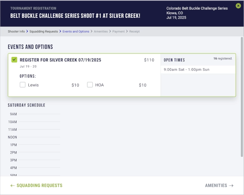The height and width of the screenshot is (195, 244).
Task: Jump to Amenities breadcrumb step
Action: click(101, 31)
